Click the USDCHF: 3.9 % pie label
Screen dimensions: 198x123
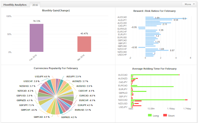pos(32,81)
